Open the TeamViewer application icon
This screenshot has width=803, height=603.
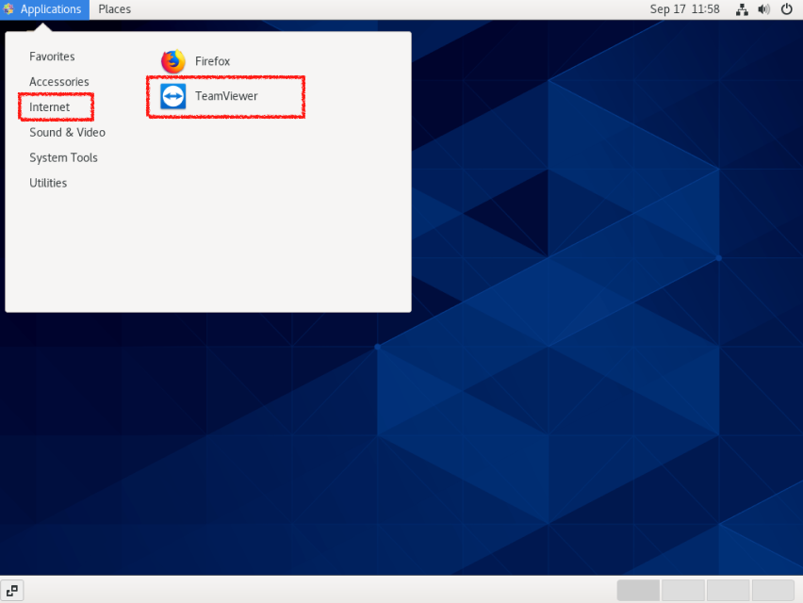point(173,96)
